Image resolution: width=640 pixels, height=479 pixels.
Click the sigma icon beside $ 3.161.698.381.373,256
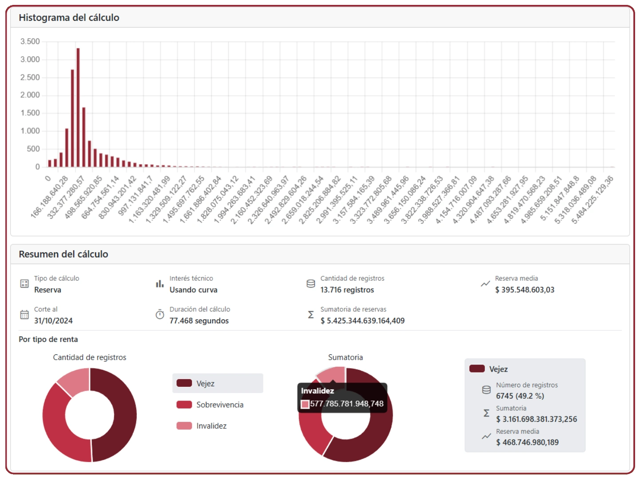[x=486, y=413]
